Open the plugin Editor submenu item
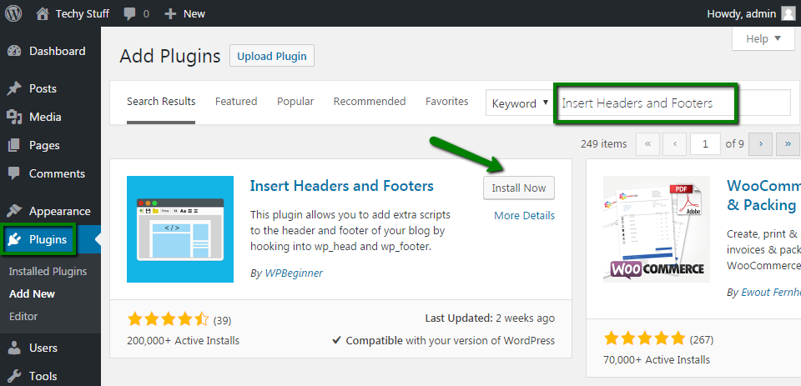This screenshot has width=801, height=386. (23, 317)
